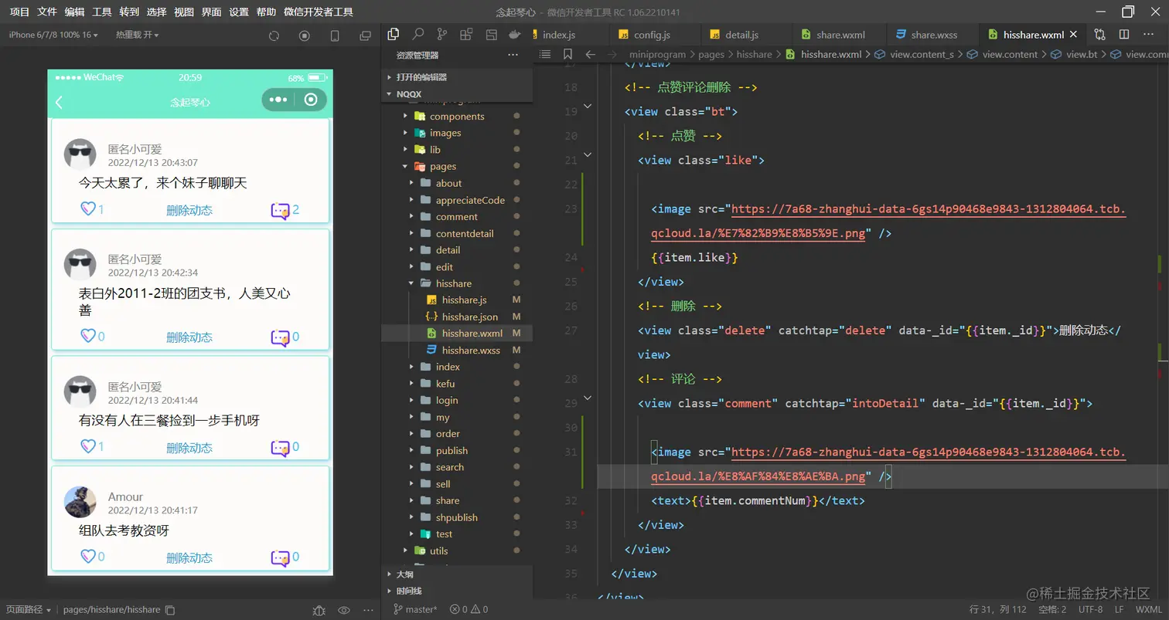
Task: Open the 热重载 开 hot reload dropdown
Action: pos(137,35)
